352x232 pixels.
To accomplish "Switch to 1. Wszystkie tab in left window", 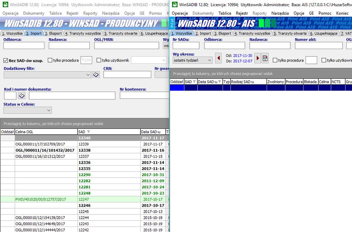I will [x=12, y=33].
